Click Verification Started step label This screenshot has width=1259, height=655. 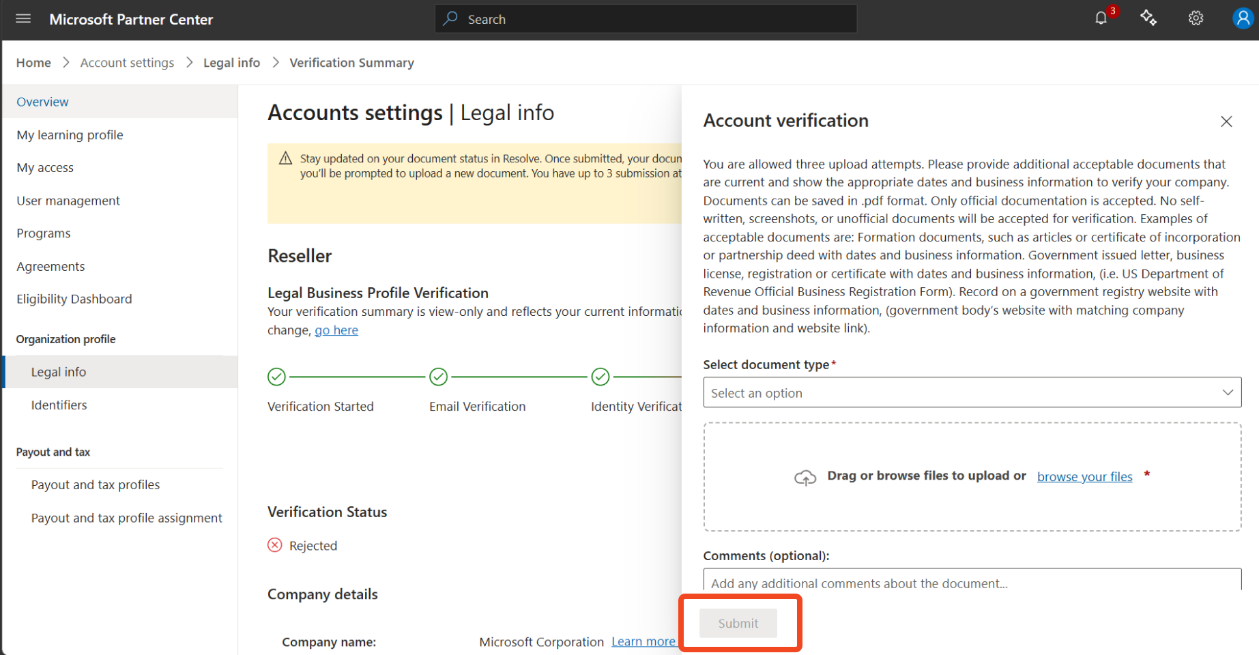coord(321,407)
